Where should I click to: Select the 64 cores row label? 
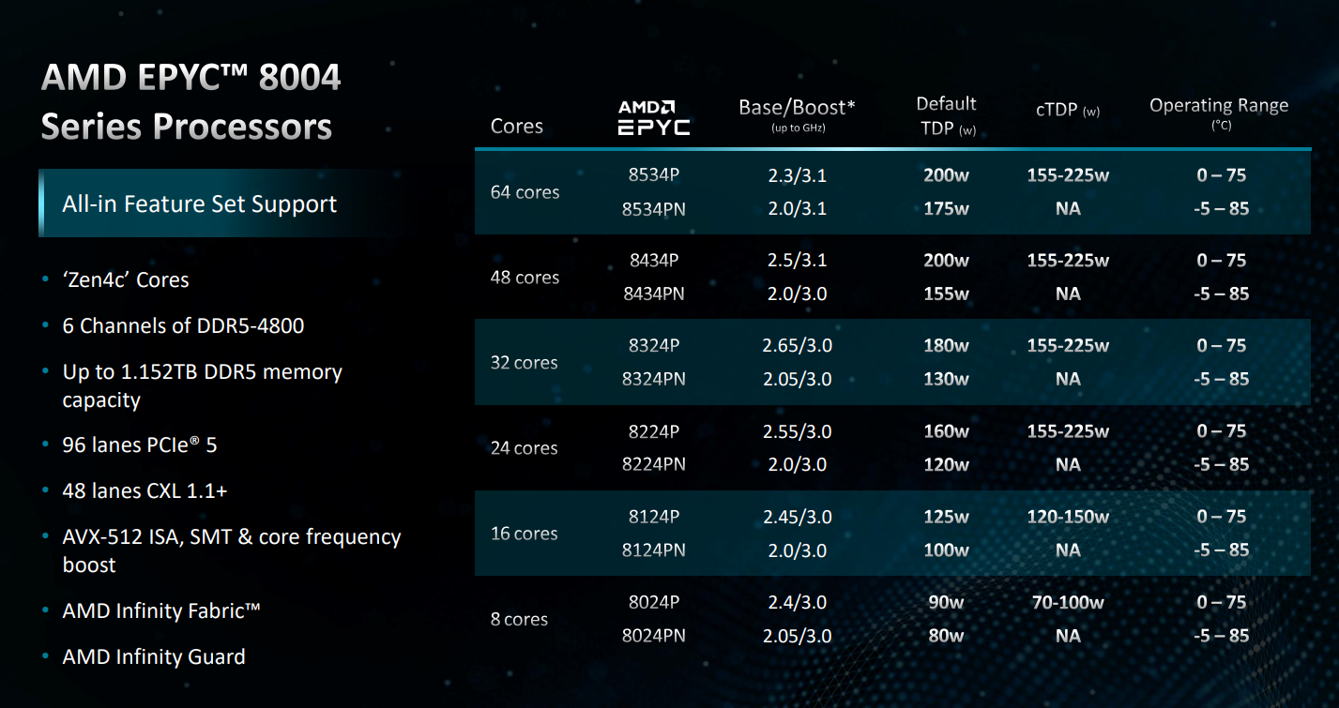(525, 192)
